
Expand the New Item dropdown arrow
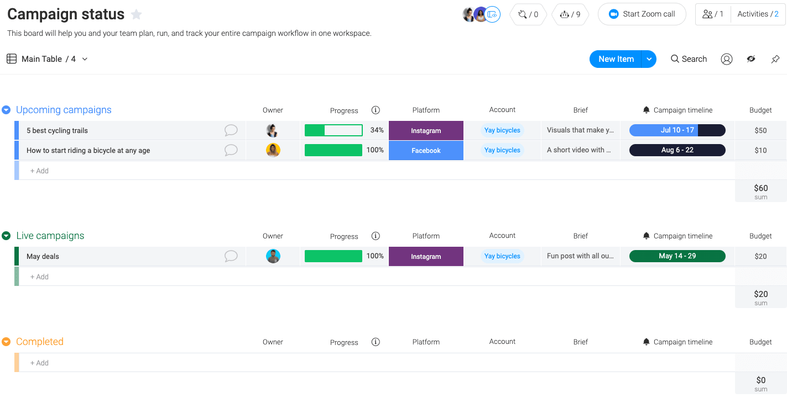tap(649, 59)
